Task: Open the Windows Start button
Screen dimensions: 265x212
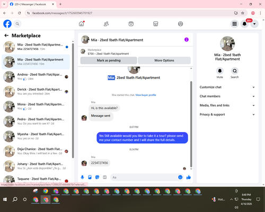Action: [x=5, y=199]
